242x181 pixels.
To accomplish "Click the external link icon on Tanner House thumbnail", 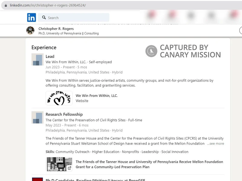I will 70,168.
